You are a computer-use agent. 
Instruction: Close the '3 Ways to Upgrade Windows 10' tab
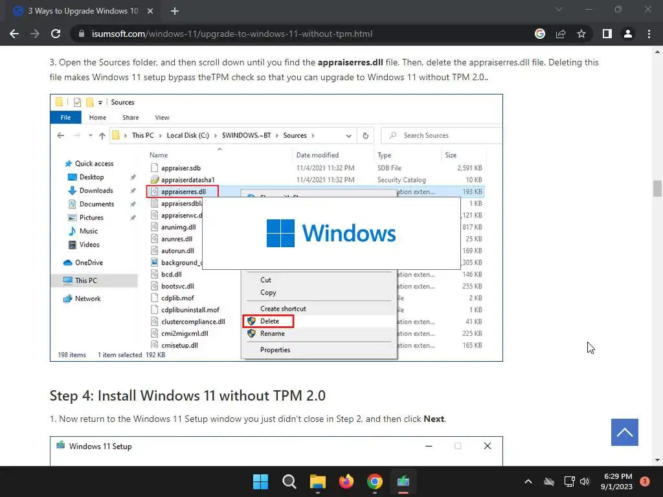click(150, 11)
